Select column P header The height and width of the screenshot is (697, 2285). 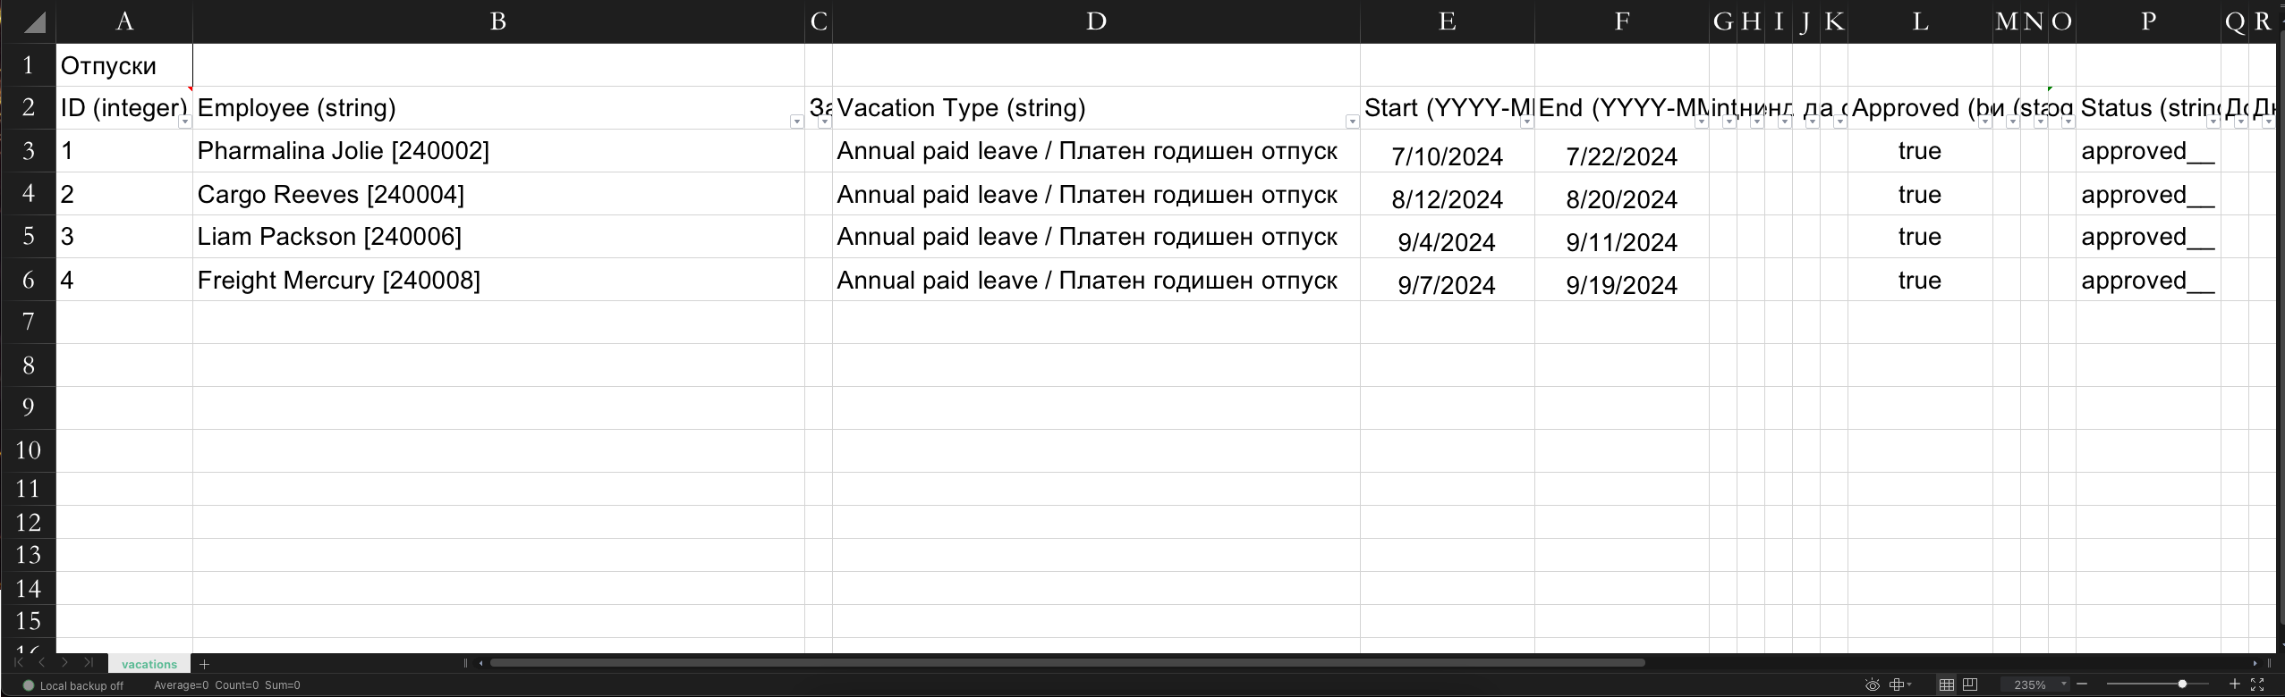click(2148, 21)
